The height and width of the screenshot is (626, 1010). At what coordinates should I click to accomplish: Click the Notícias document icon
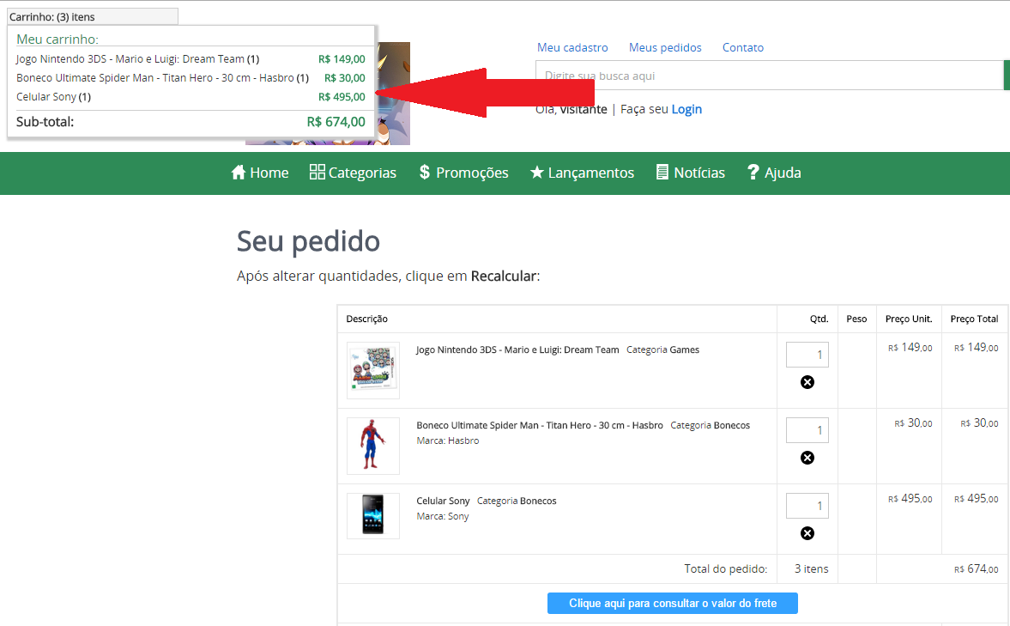[662, 172]
